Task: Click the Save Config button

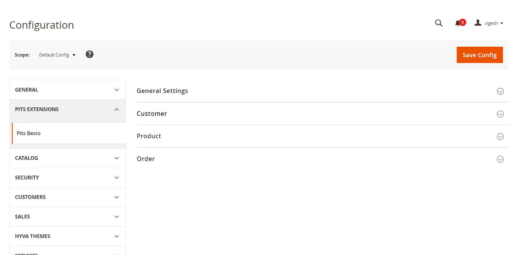Action: (479, 55)
